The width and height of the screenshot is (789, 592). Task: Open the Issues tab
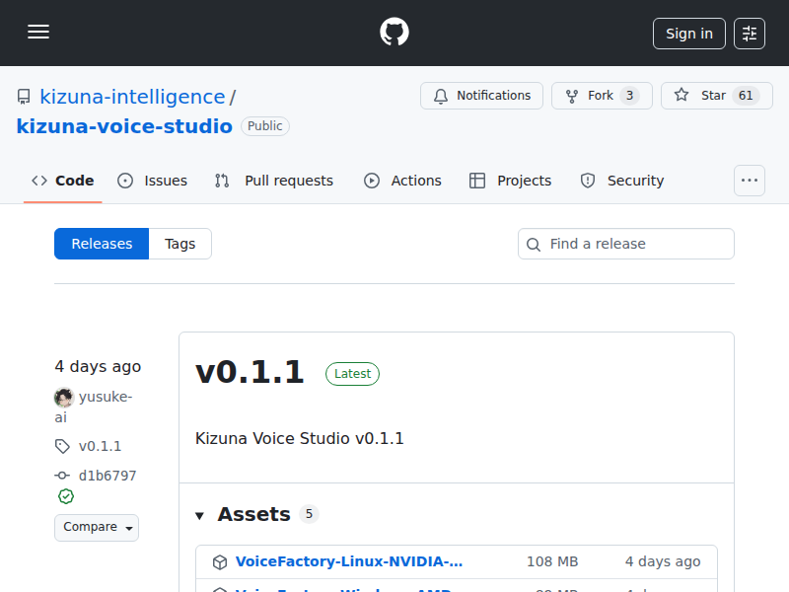[153, 181]
